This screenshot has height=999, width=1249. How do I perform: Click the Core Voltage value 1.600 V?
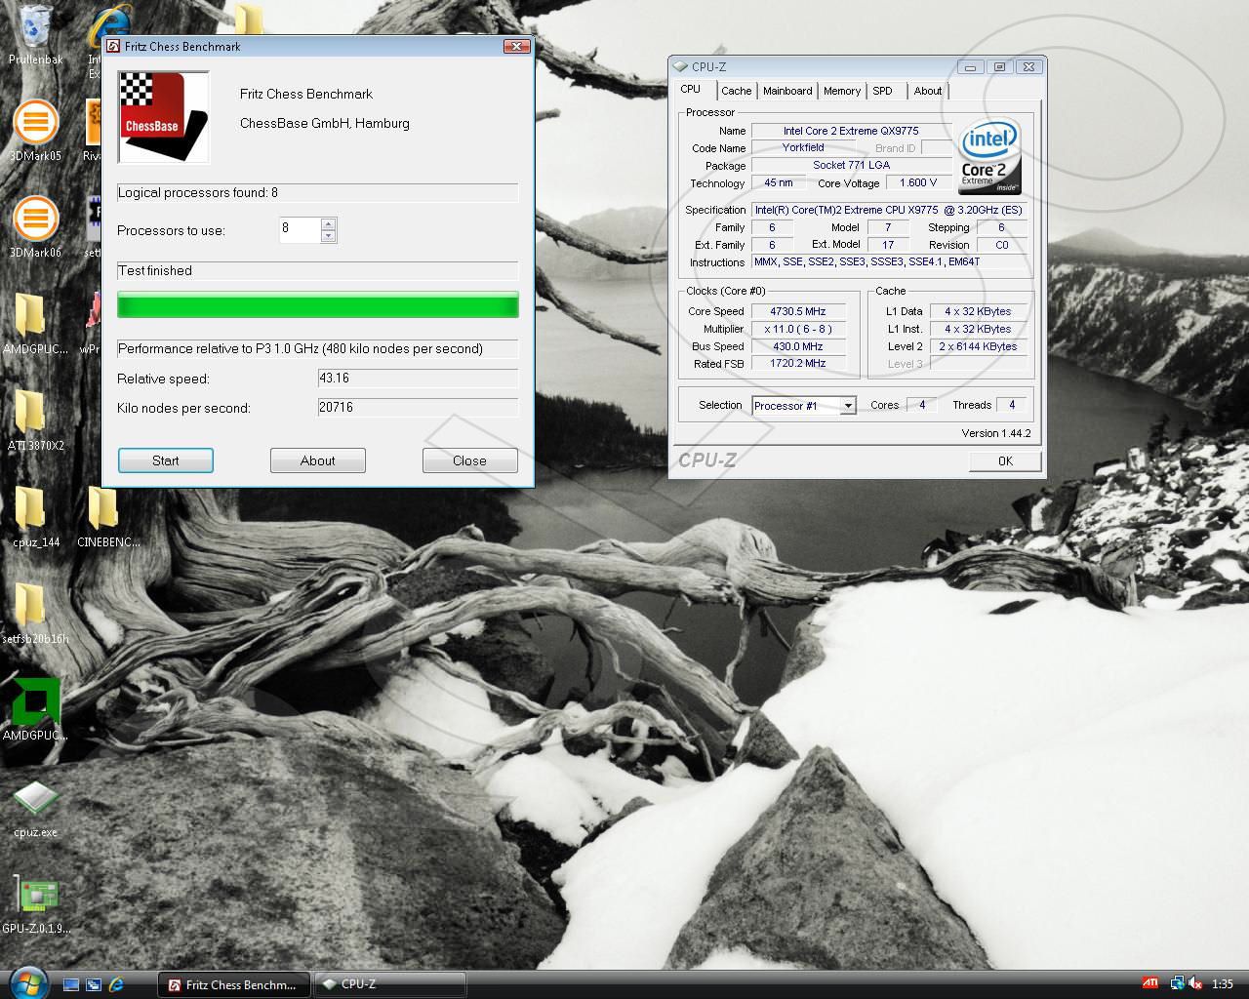918,183
